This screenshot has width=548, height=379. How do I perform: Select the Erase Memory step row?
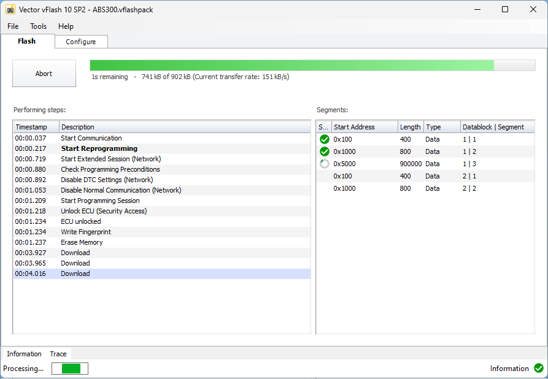162,242
